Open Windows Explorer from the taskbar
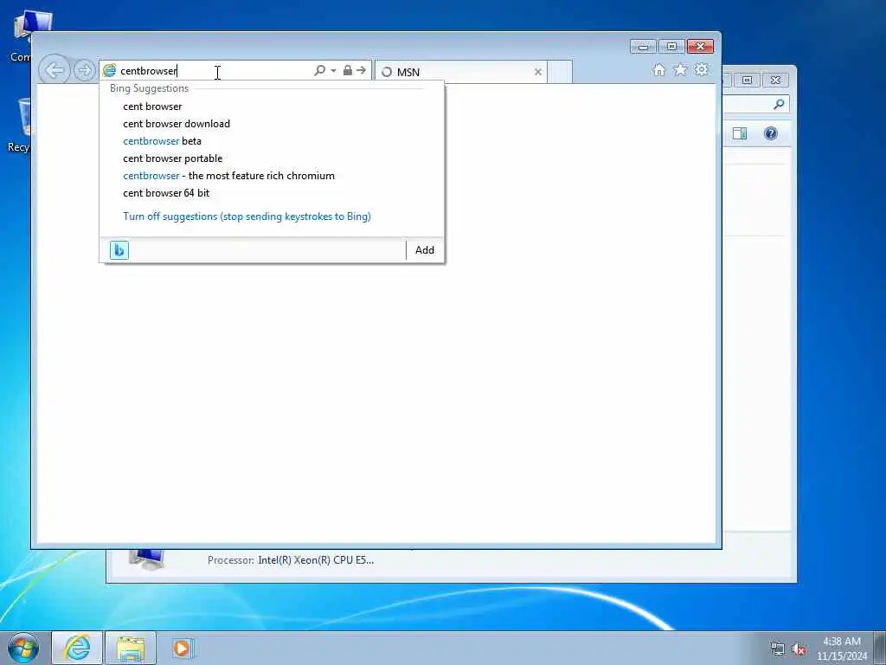This screenshot has height=665, width=886. click(x=131, y=648)
